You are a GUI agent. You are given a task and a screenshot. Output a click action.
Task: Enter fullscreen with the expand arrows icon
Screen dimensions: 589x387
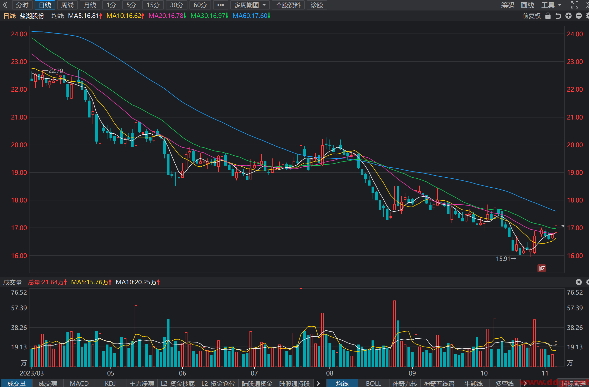click(575, 5)
